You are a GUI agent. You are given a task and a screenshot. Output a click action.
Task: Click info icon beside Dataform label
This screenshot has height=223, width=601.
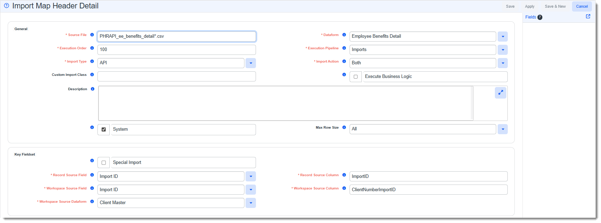[x=344, y=35]
